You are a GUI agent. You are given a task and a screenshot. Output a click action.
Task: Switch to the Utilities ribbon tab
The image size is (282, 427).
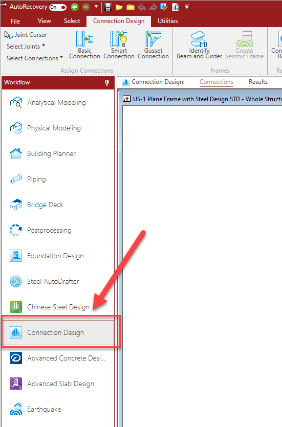pos(167,21)
